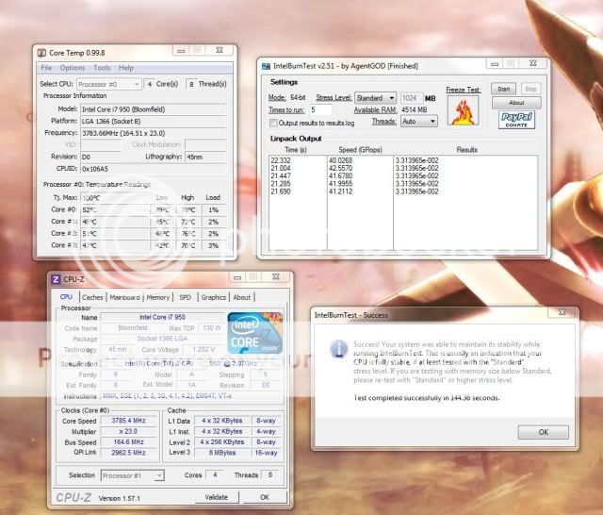Click Bus Speed 164.6 MHz value
This screenshot has height=515, width=603.
click(128, 442)
